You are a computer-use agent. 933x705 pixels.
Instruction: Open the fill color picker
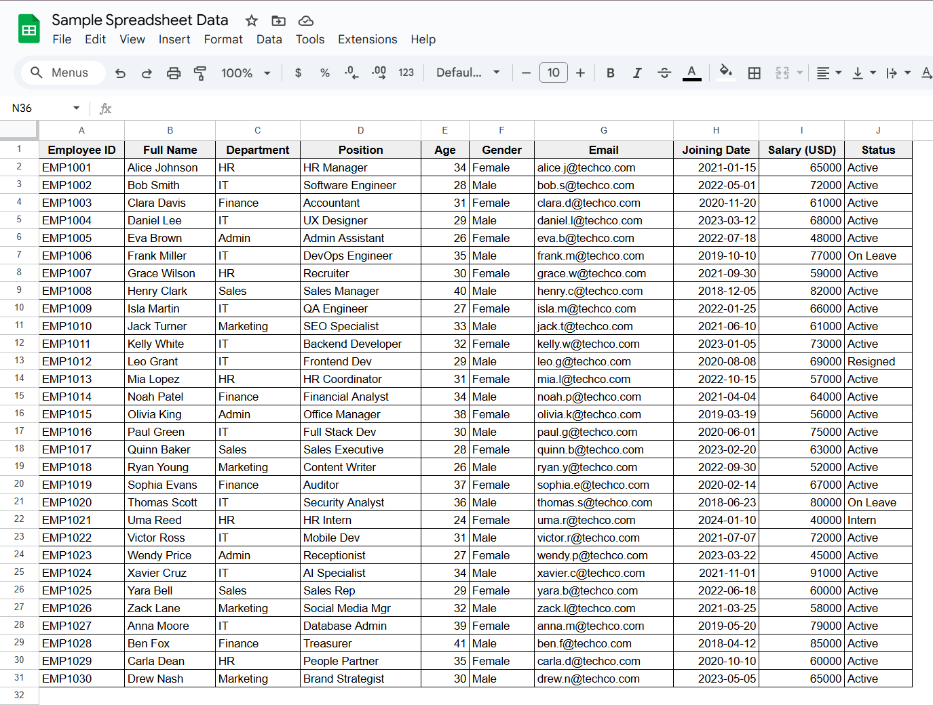[725, 73]
